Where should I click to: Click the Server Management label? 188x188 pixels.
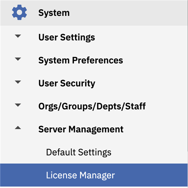tap(81, 129)
